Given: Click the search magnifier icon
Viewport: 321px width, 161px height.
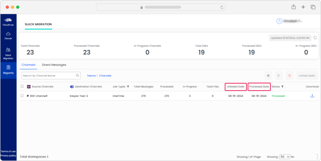Looking at the screenshot, I should point(77,76).
